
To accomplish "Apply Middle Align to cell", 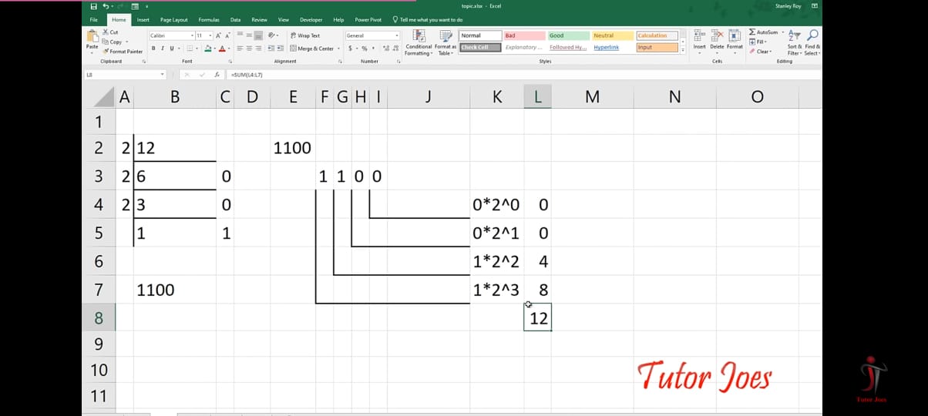I will tap(250, 35).
